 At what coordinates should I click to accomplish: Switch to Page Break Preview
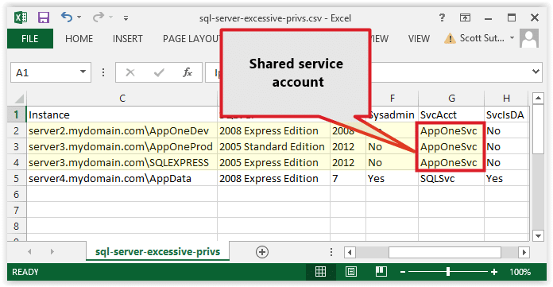click(x=381, y=271)
